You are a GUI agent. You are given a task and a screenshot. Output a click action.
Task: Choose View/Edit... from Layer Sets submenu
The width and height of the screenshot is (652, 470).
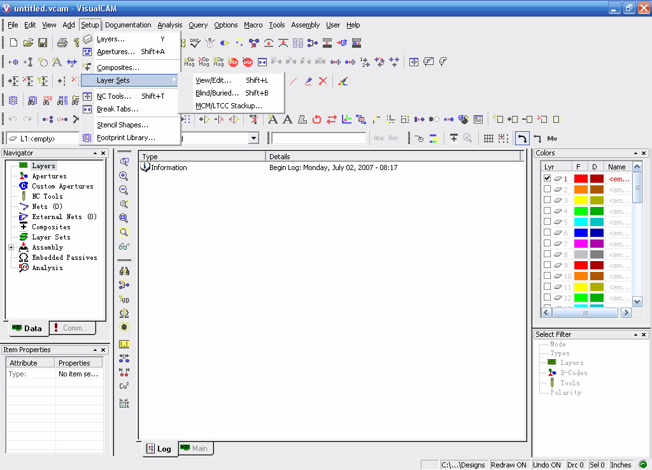coord(232,80)
